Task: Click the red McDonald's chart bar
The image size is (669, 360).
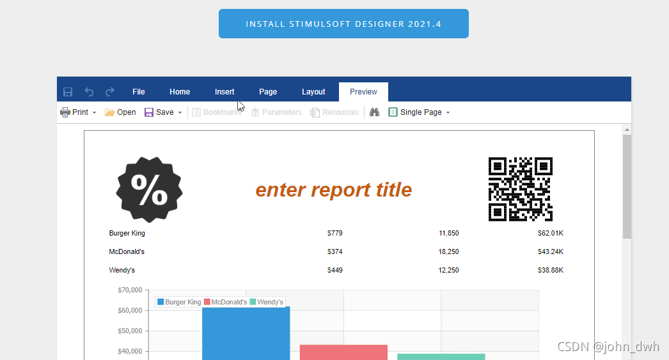Action: 343,352
